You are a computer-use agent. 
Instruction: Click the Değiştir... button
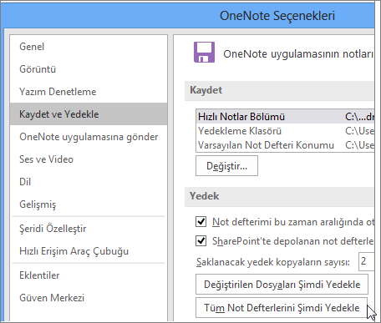point(226,166)
